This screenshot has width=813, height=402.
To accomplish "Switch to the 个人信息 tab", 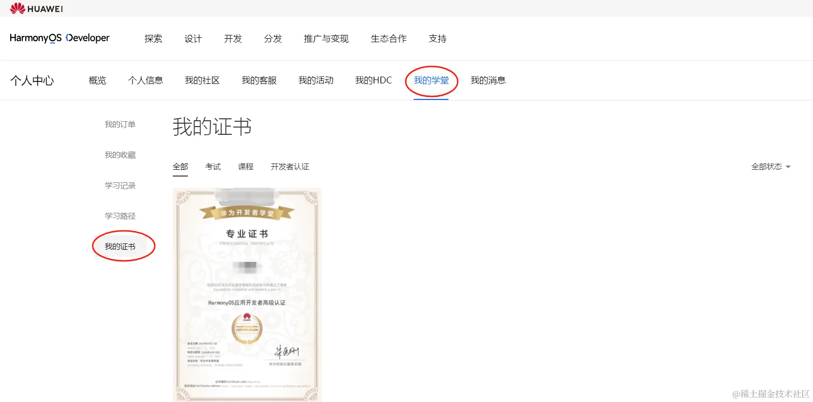I will (146, 80).
